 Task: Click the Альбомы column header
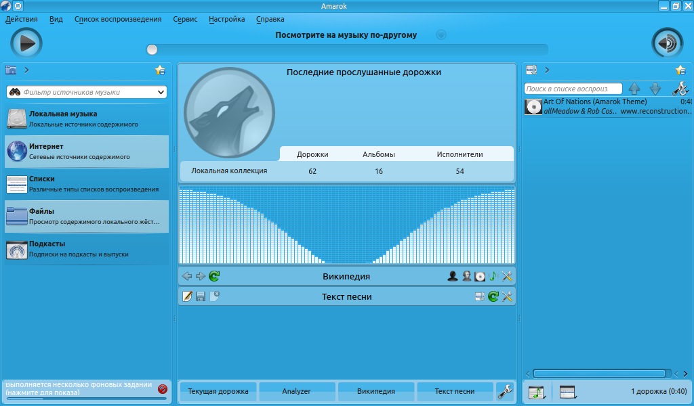[x=378, y=154]
